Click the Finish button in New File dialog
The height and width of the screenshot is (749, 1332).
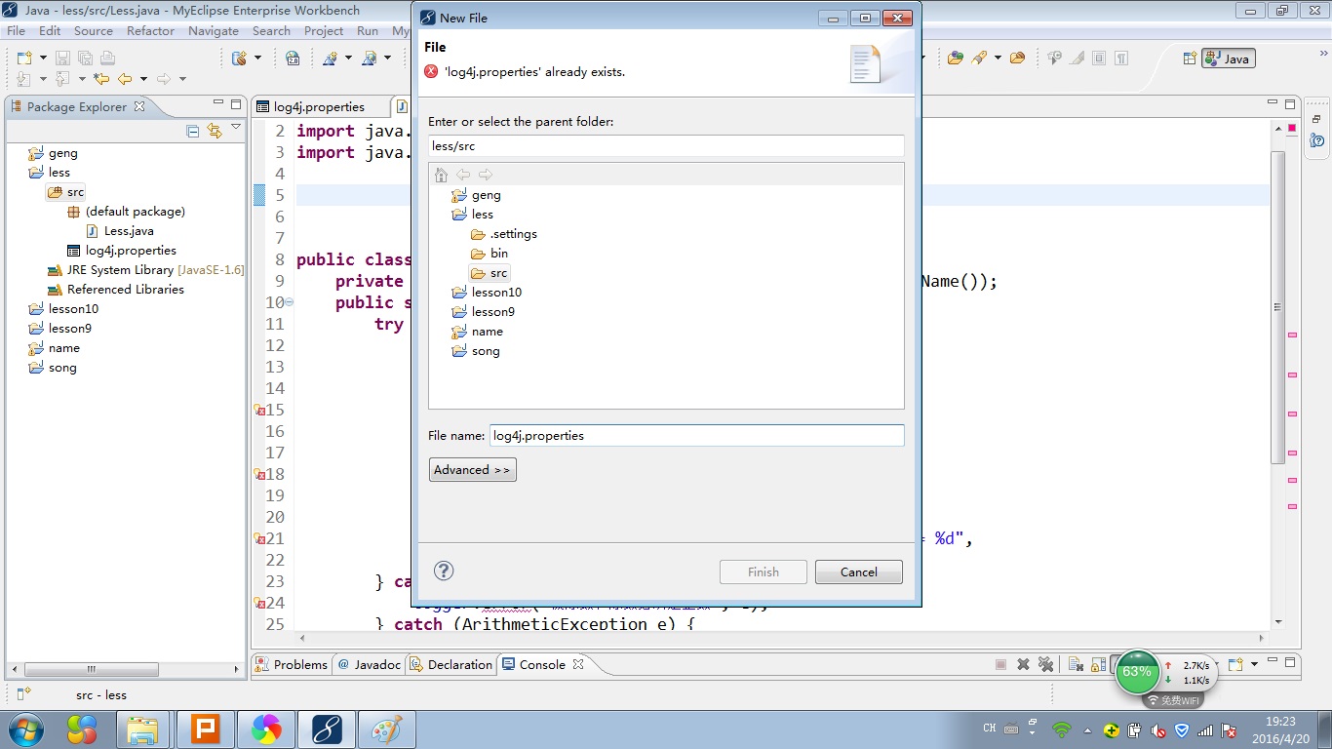click(x=764, y=572)
